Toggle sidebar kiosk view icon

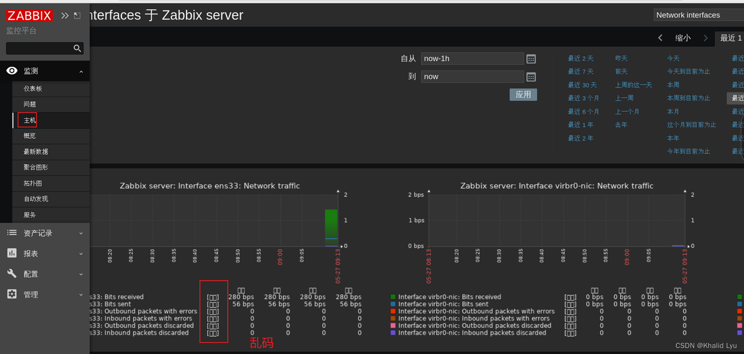coord(77,16)
